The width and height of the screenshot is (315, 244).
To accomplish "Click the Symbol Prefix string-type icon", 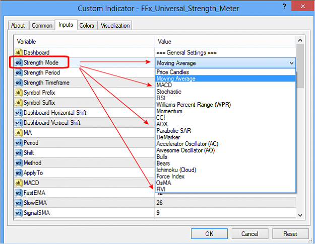I will (18, 93).
